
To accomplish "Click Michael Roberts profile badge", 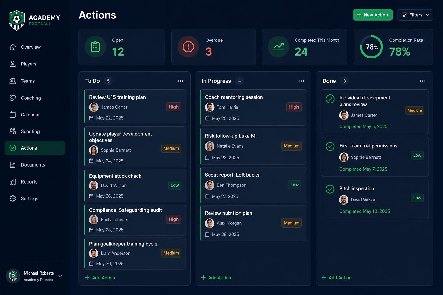I will [x=13, y=276].
